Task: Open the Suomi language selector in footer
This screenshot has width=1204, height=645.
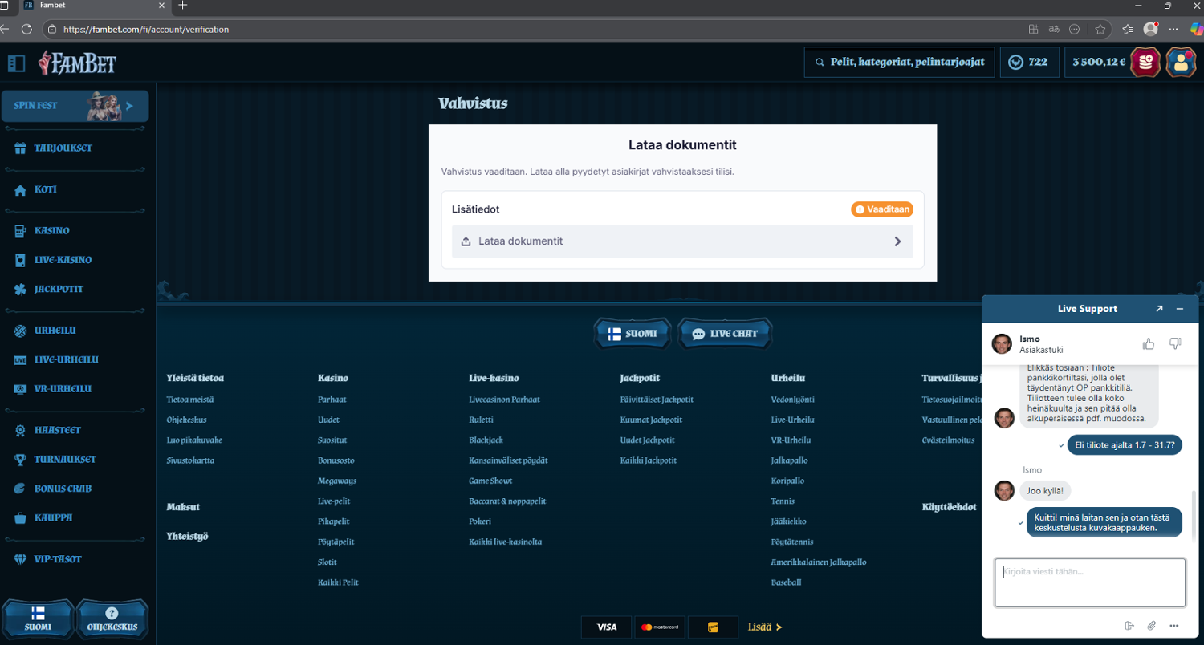Action: [632, 334]
